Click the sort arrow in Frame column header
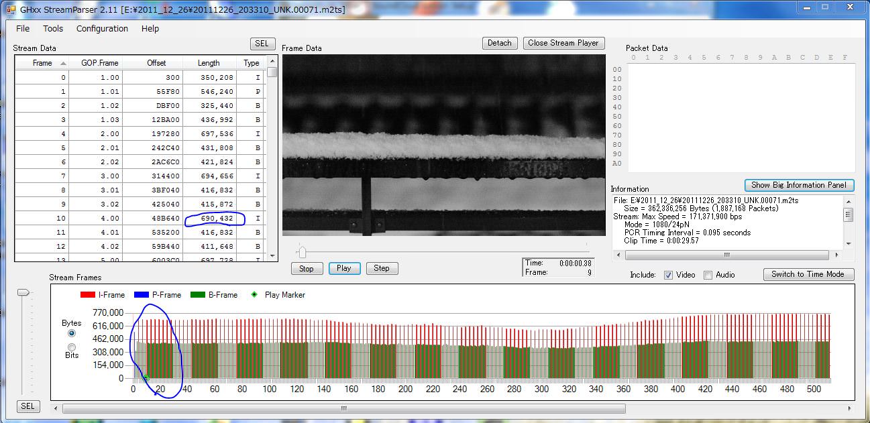870x423 pixels. tap(63, 63)
